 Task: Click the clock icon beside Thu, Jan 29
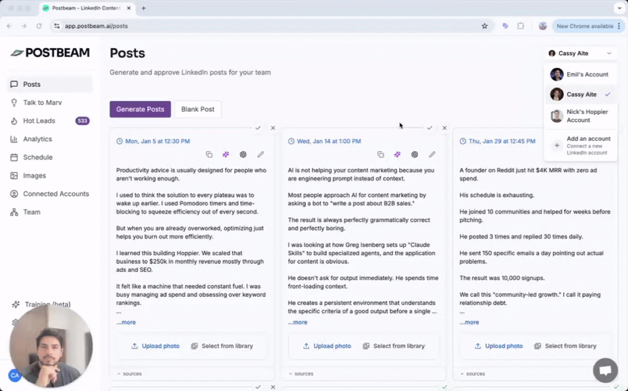click(x=463, y=141)
